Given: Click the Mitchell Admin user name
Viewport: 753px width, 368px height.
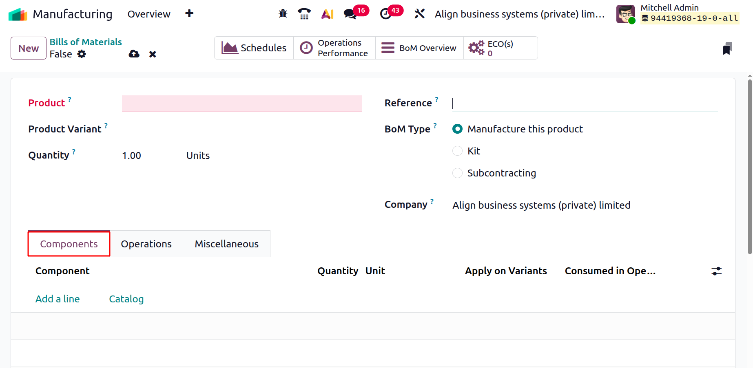Looking at the screenshot, I should (x=669, y=7).
